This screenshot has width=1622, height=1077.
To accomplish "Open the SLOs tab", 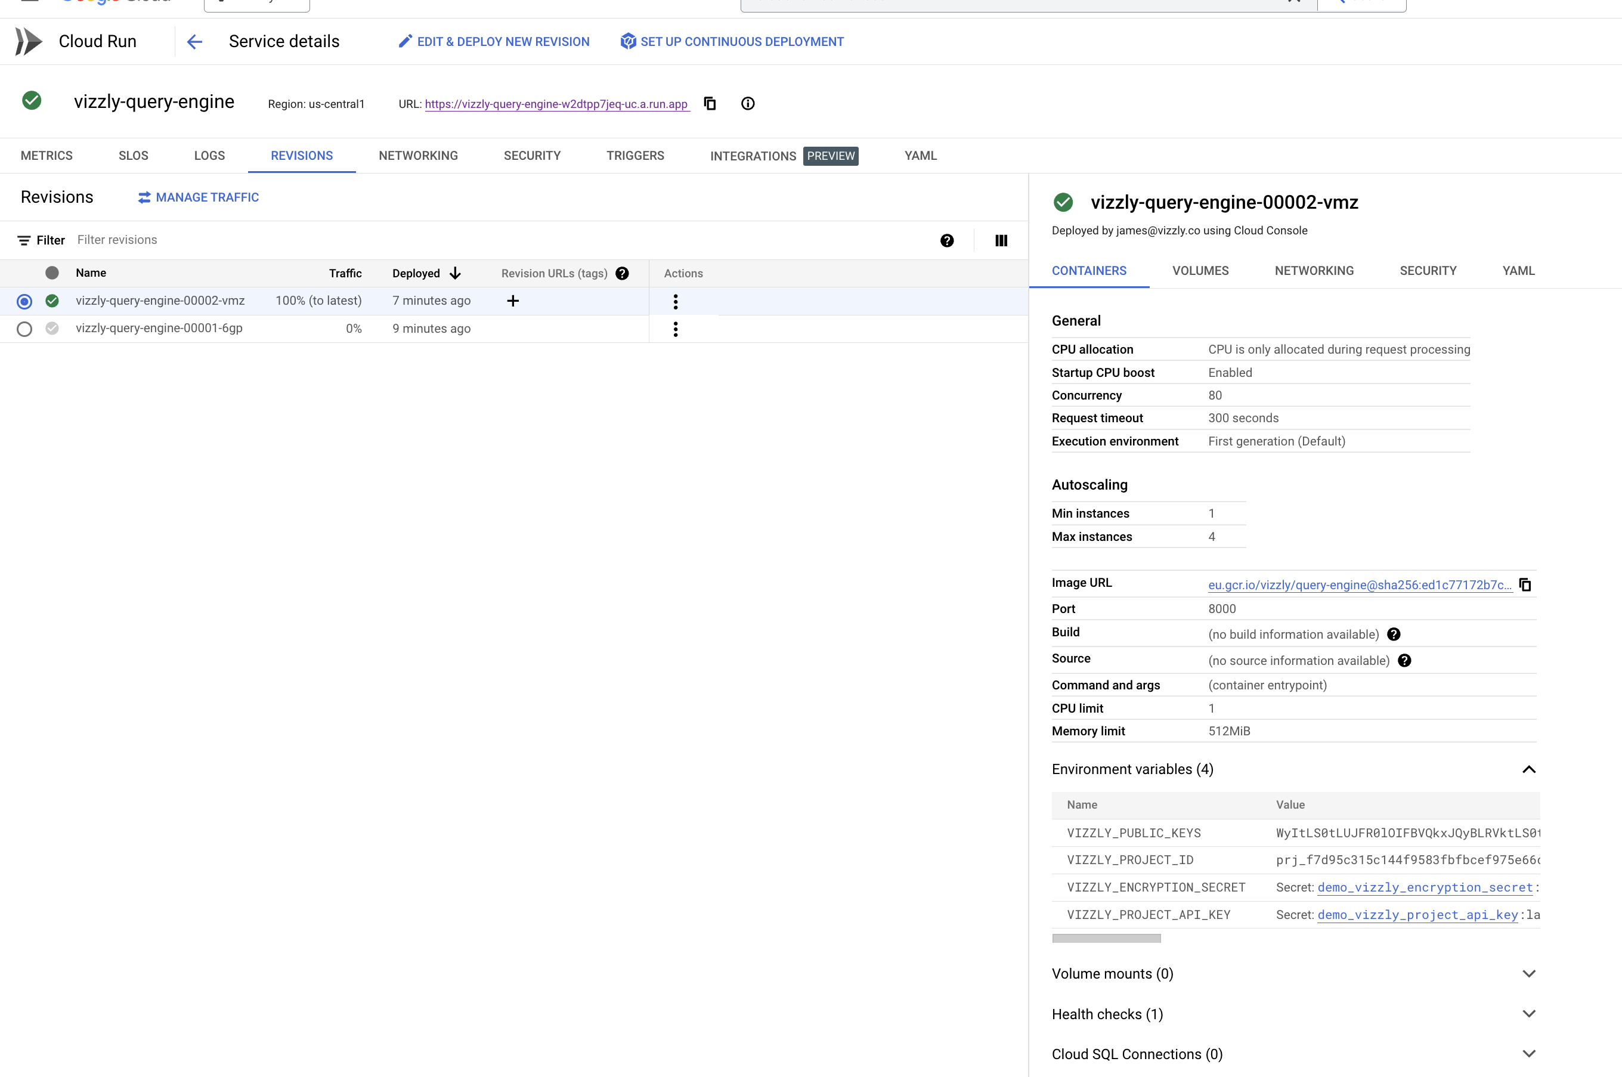I will (x=133, y=156).
